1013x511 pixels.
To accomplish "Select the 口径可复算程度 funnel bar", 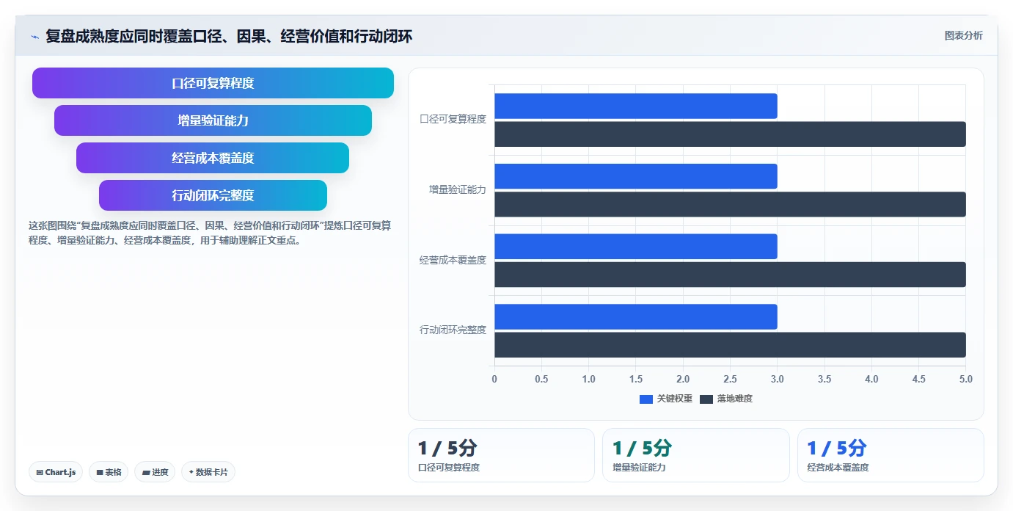I will tap(213, 83).
